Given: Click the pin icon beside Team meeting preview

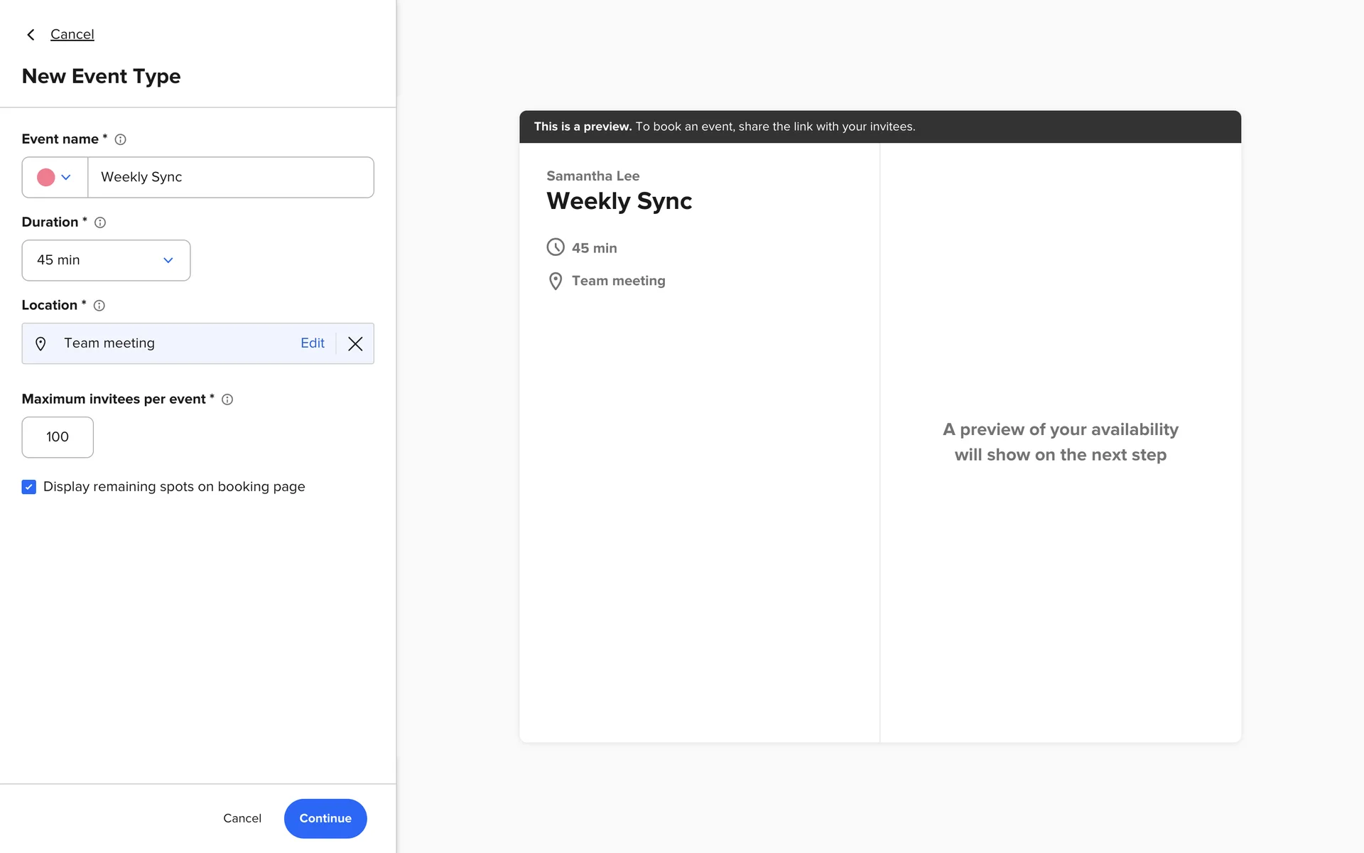Looking at the screenshot, I should pyautogui.click(x=556, y=281).
